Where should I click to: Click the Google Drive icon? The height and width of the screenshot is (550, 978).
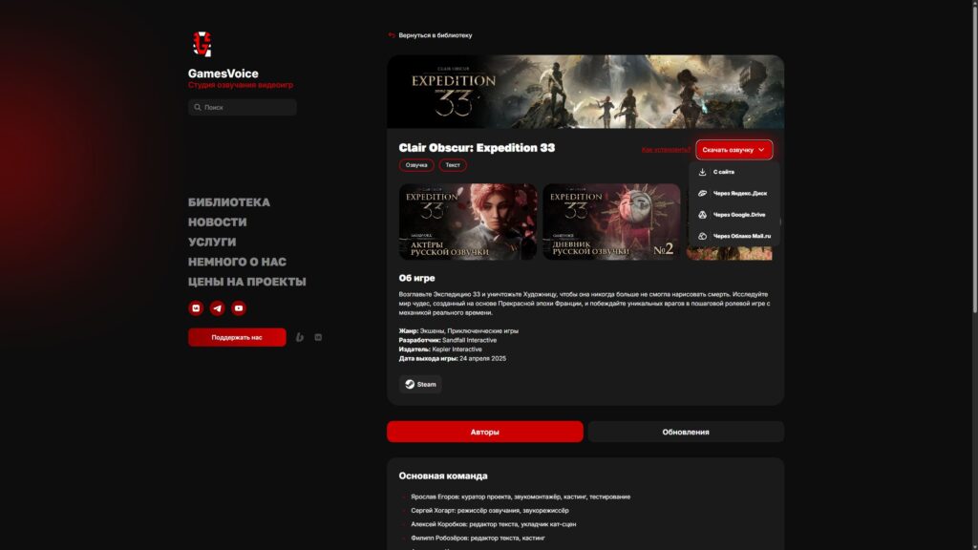pyautogui.click(x=702, y=215)
